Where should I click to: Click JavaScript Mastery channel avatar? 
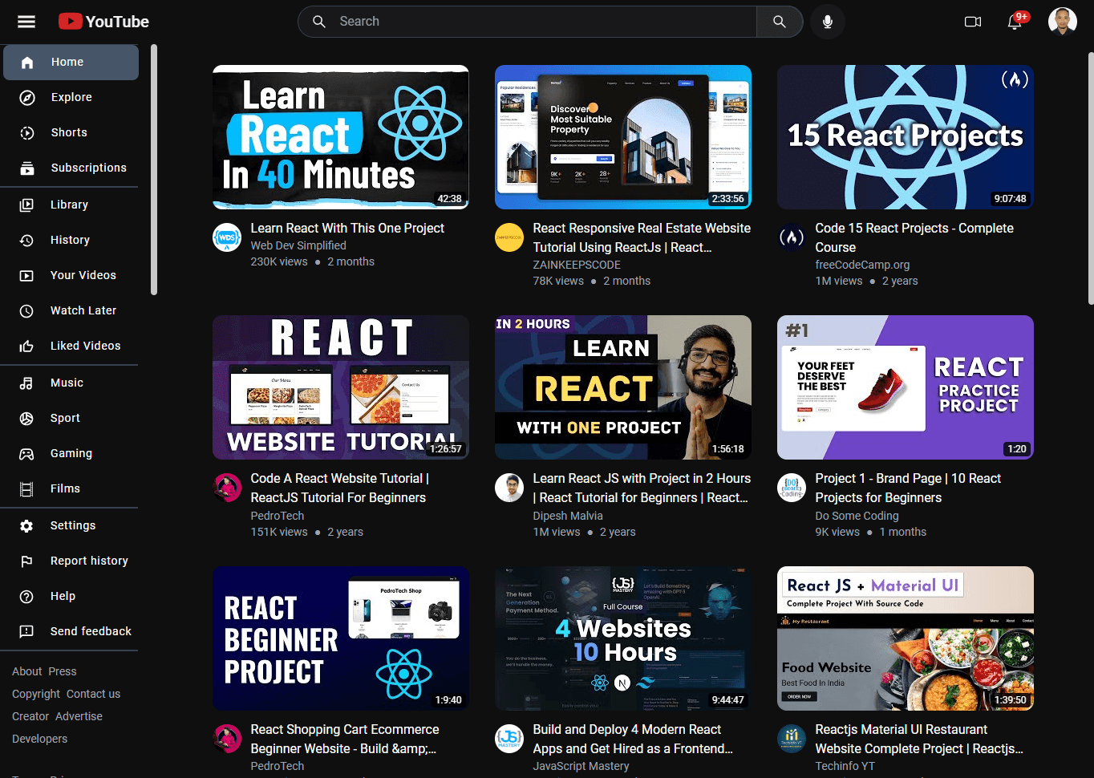[x=509, y=739]
